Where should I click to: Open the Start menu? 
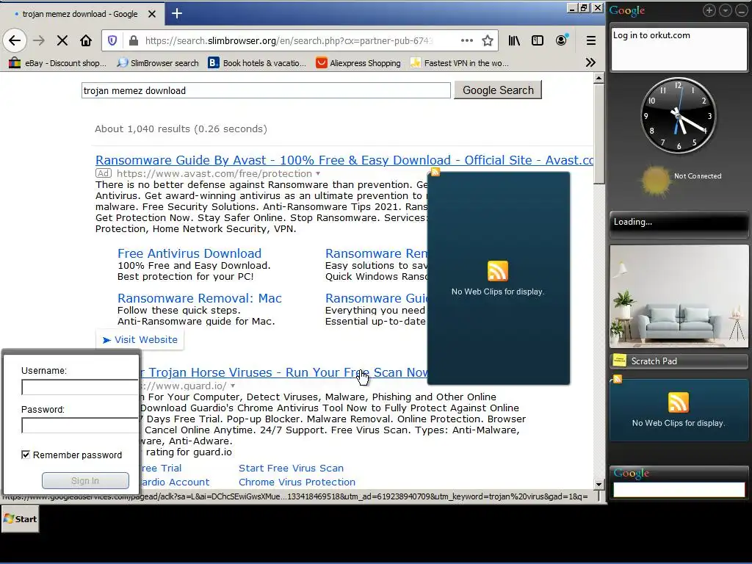[x=20, y=519]
